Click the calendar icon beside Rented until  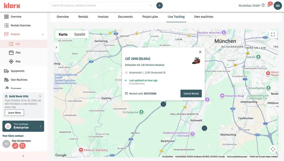pos(126,93)
